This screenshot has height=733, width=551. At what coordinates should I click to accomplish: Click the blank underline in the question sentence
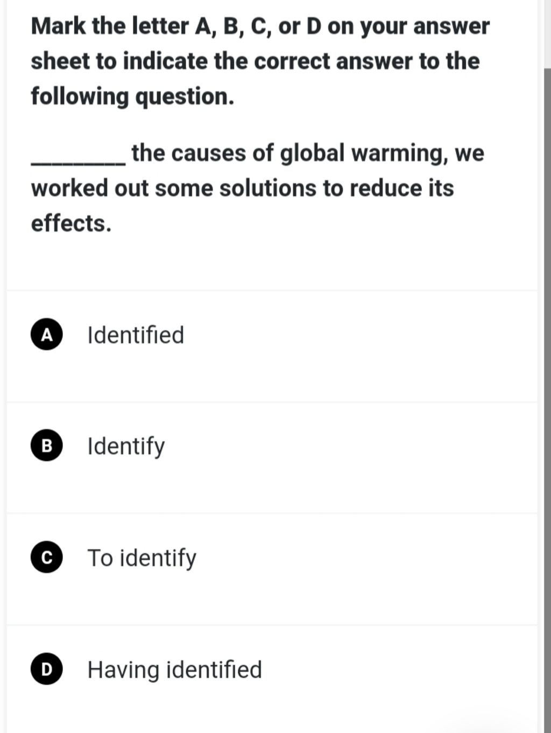(x=79, y=162)
